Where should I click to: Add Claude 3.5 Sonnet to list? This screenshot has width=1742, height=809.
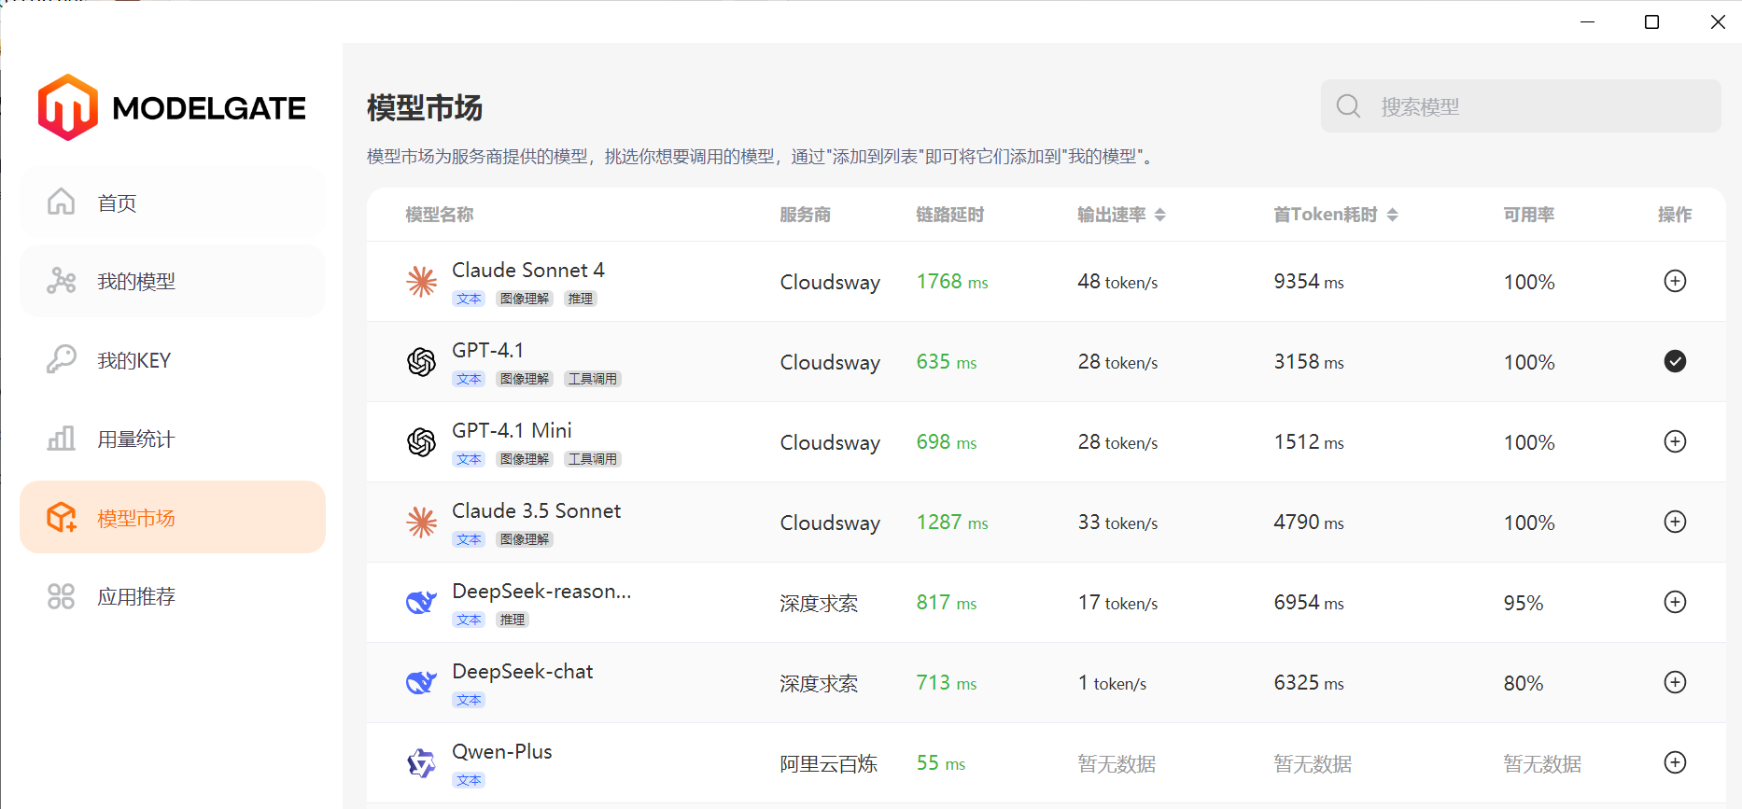(x=1675, y=522)
